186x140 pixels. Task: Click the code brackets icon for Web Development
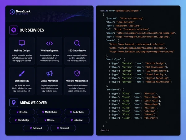tap(50, 43)
